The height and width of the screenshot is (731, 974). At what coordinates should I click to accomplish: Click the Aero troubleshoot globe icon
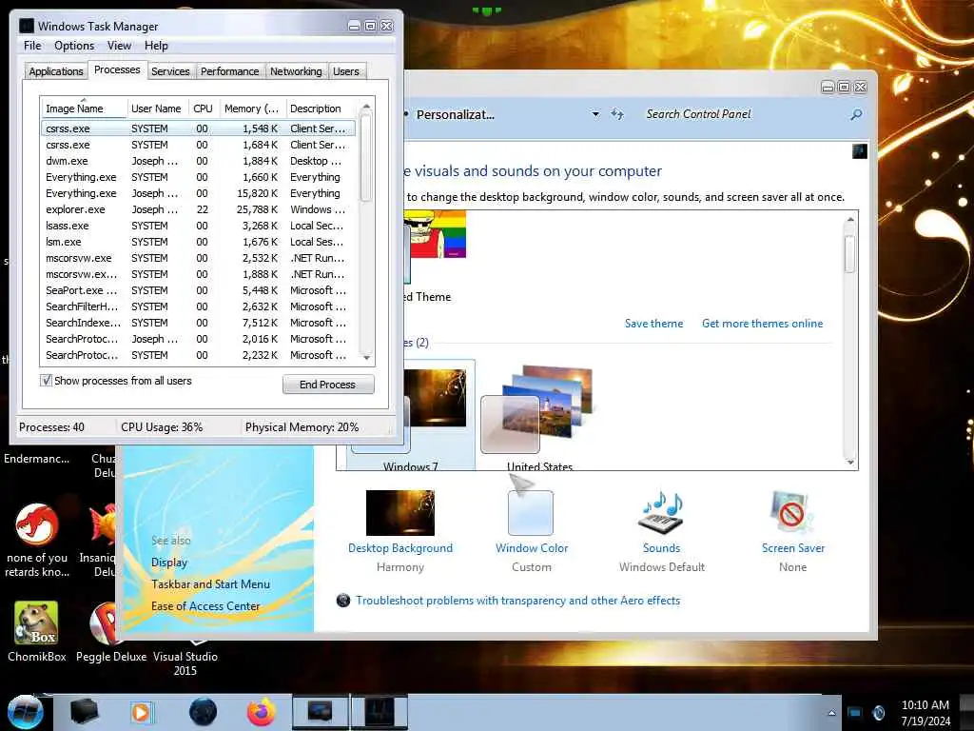pyautogui.click(x=342, y=601)
